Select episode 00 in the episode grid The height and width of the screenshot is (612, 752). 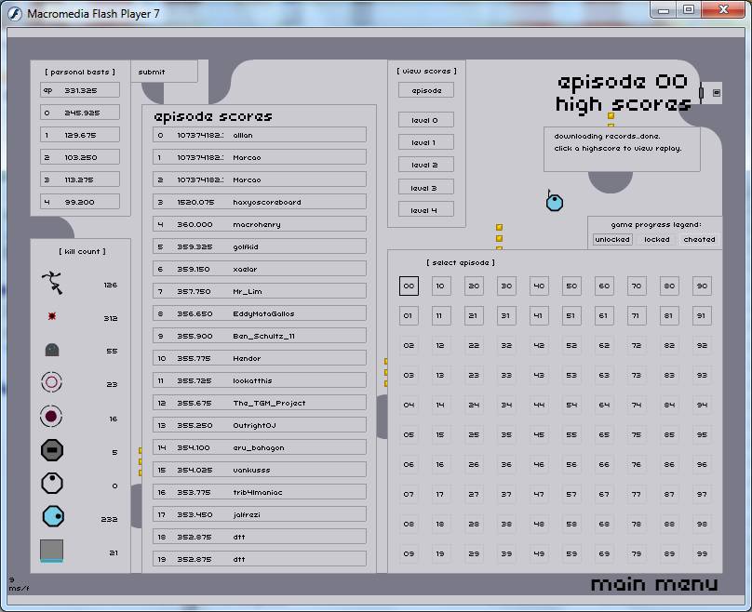(409, 286)
